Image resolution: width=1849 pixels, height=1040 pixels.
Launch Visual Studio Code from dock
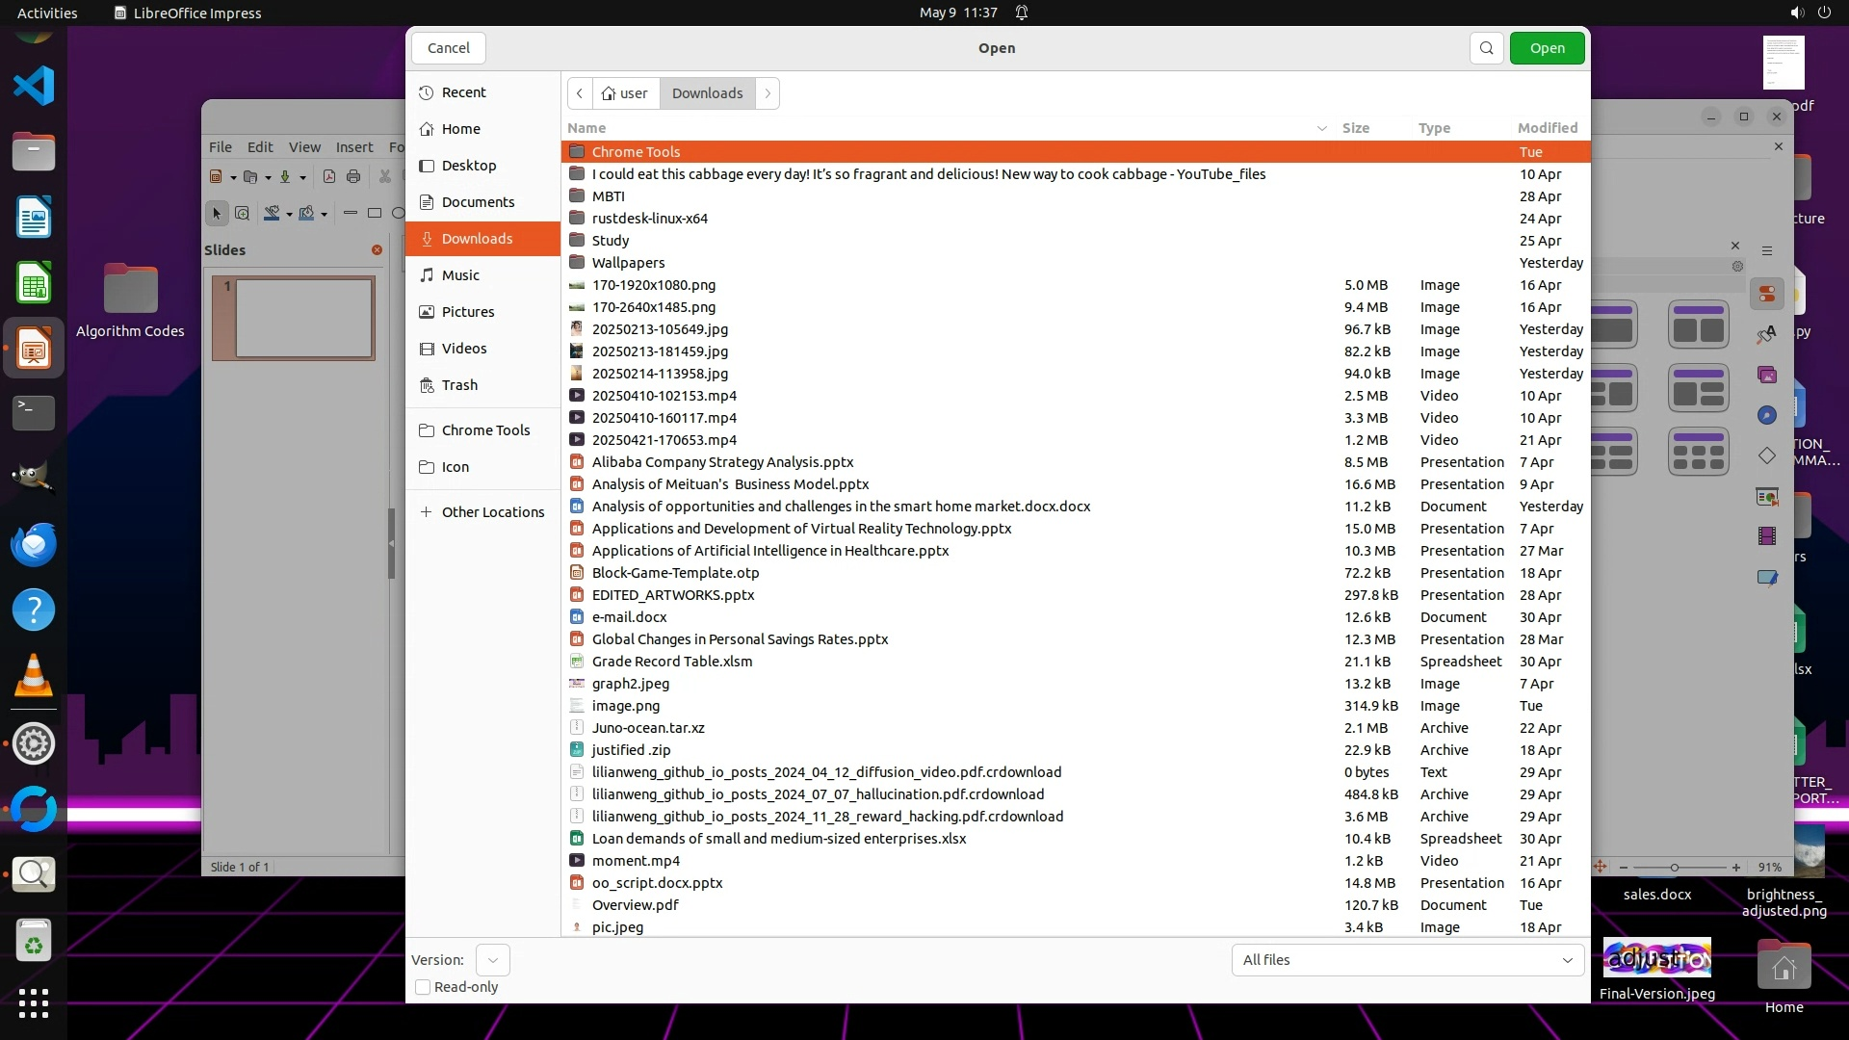coord(34,86)
